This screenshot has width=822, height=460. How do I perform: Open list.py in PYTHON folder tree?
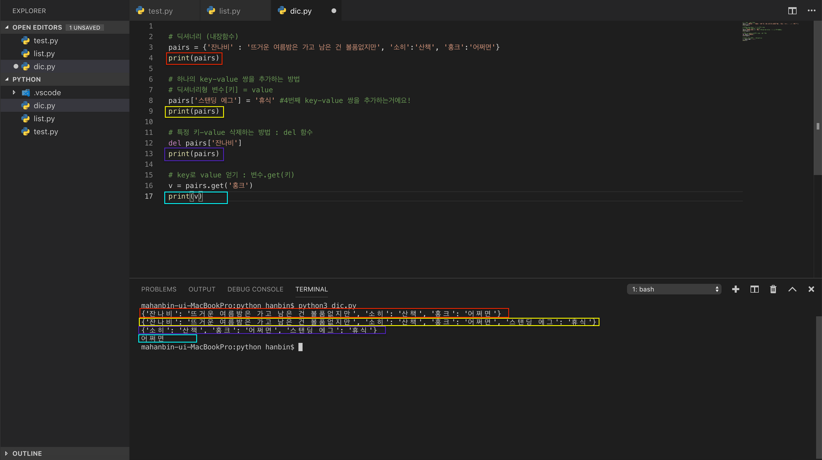point(44,119)
